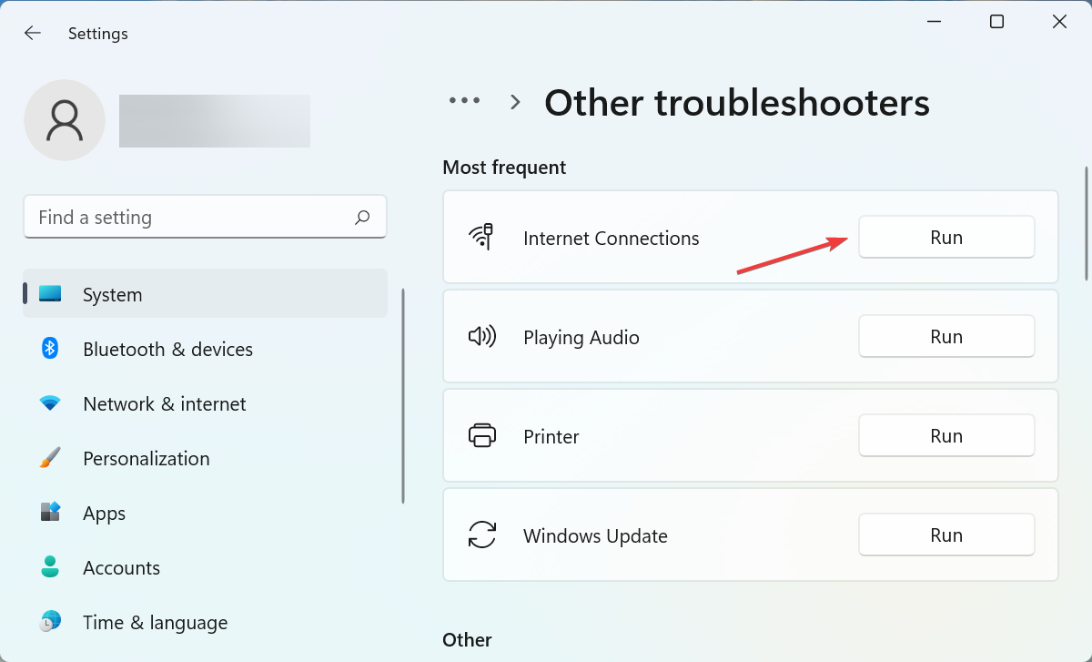Click the Internet Connections Wi-Fi icon
This screenshot has width=1092, height=662.
(x=483, y=236)
